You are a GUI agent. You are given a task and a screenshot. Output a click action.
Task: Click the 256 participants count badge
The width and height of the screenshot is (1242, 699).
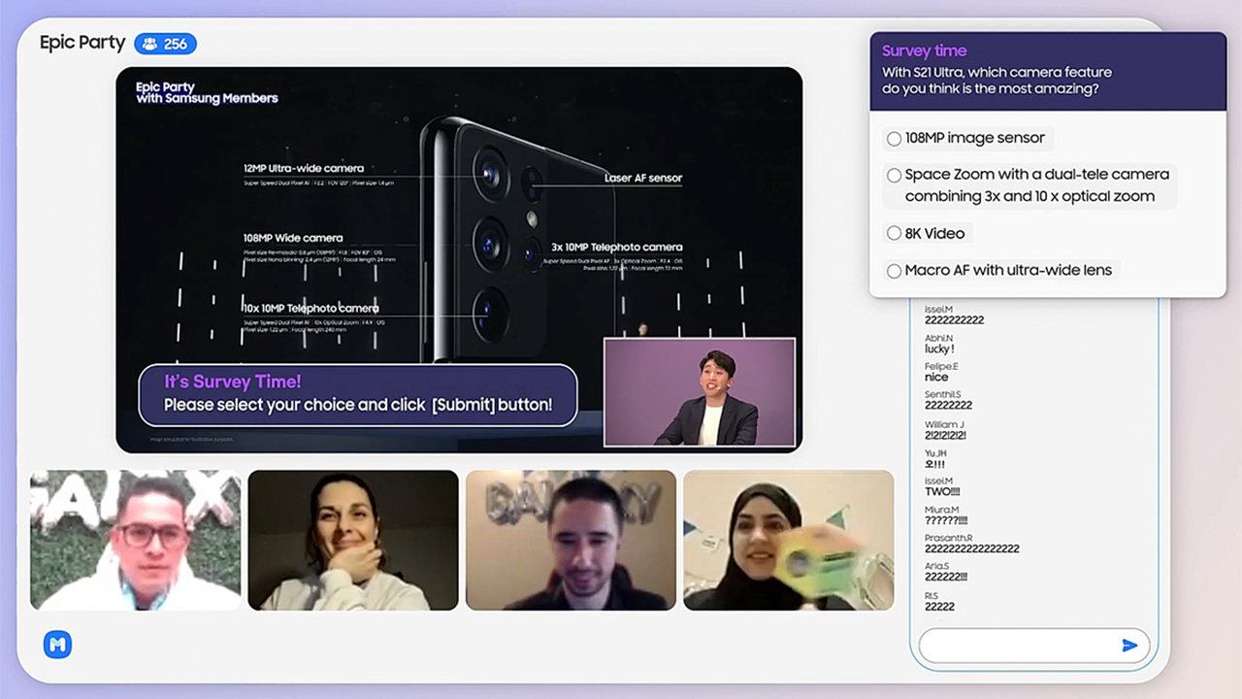[x=166, y=44]
